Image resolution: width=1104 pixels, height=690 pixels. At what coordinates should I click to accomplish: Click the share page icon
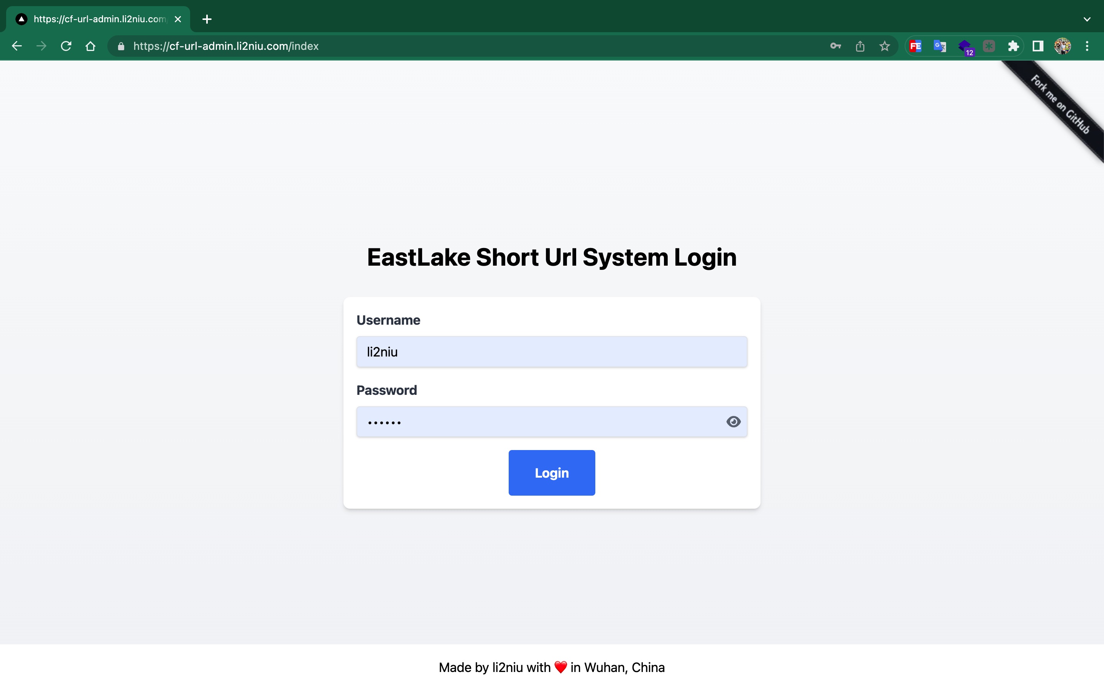860,46
